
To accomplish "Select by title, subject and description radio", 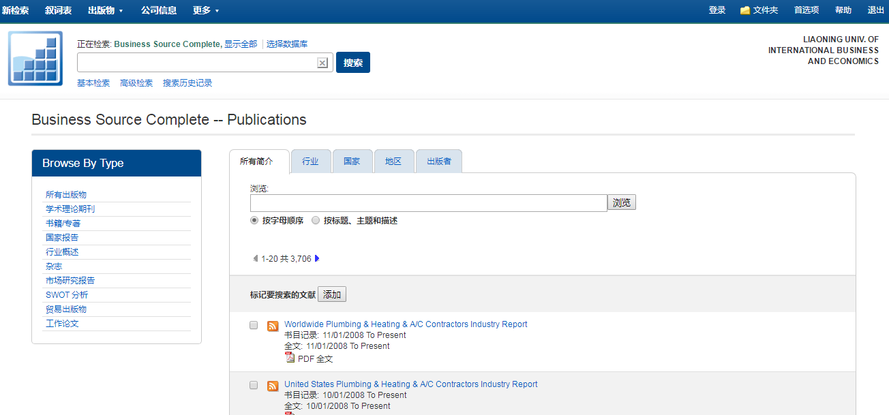I will 316,221.
